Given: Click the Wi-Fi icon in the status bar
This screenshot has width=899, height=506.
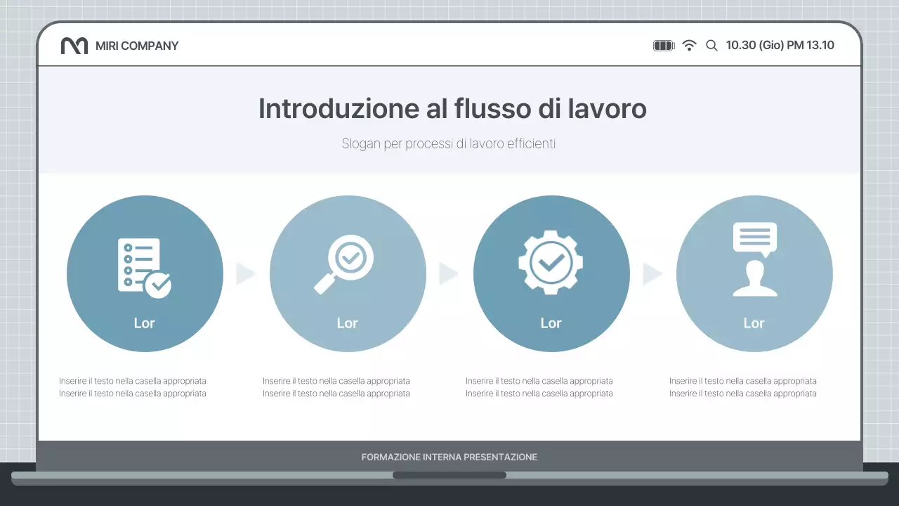Looking at the screenshot, I should [x=689, y=45].
